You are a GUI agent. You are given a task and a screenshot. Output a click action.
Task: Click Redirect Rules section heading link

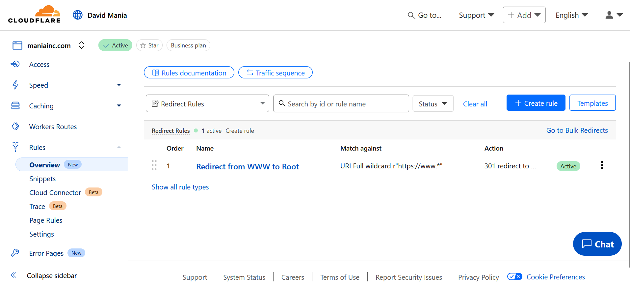(171, 131)
